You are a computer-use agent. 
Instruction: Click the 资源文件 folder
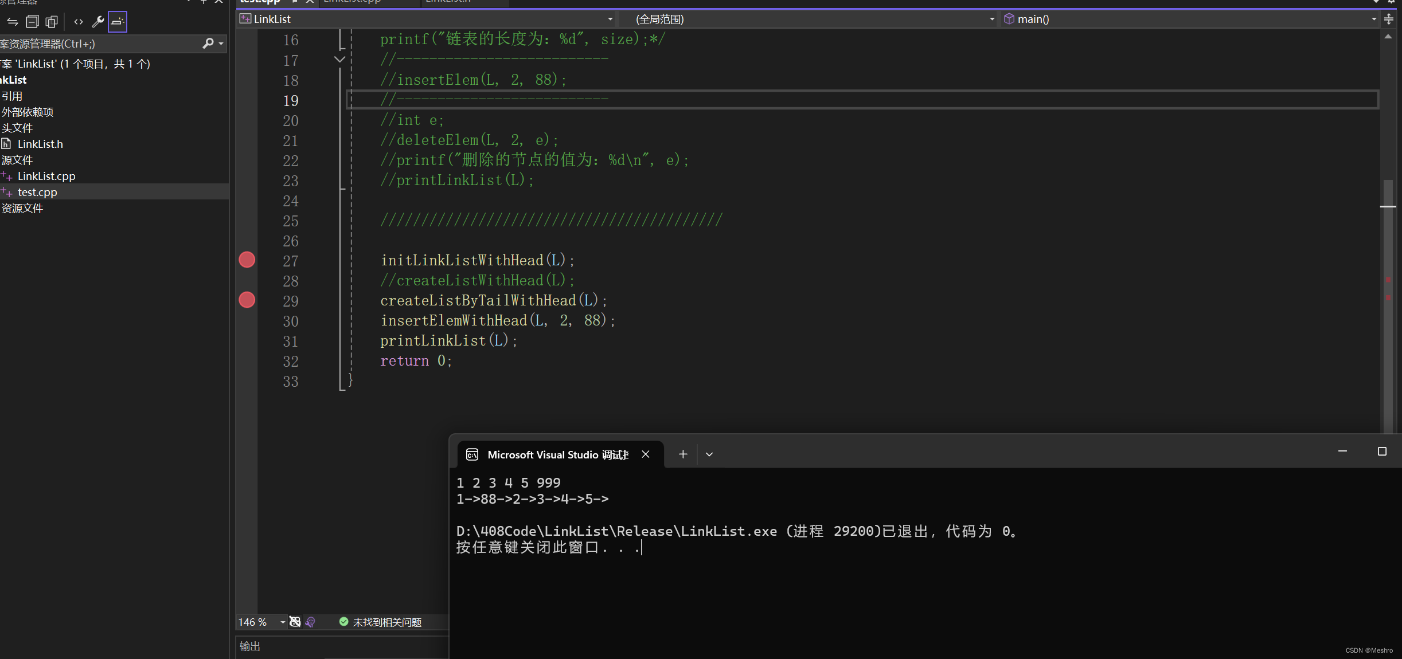[22, 208]
